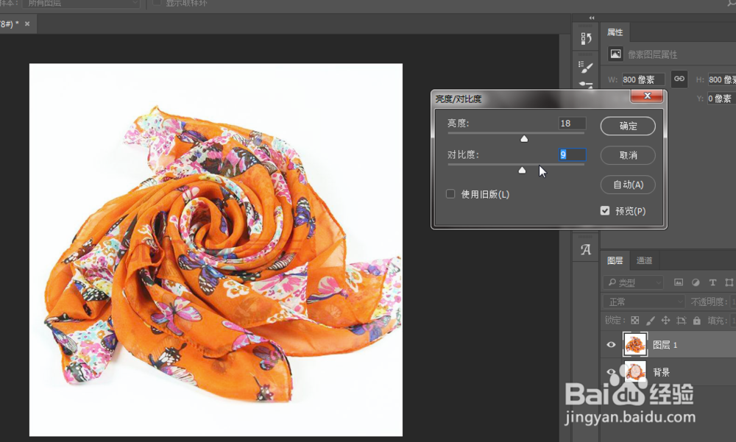
Task: Click the W width field
Action: (643, 79)
